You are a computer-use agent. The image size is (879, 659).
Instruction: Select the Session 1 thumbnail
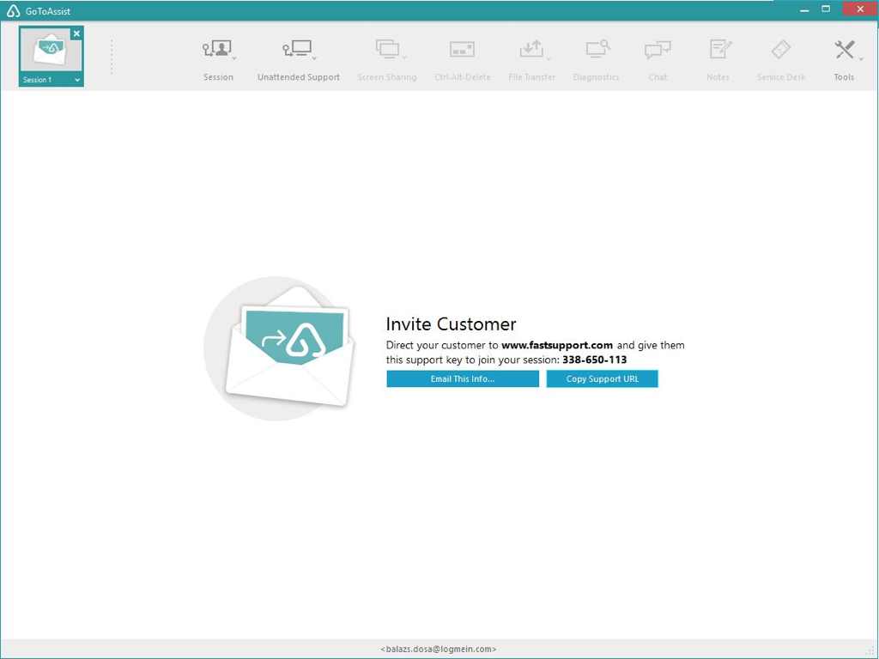pos(51,50)
